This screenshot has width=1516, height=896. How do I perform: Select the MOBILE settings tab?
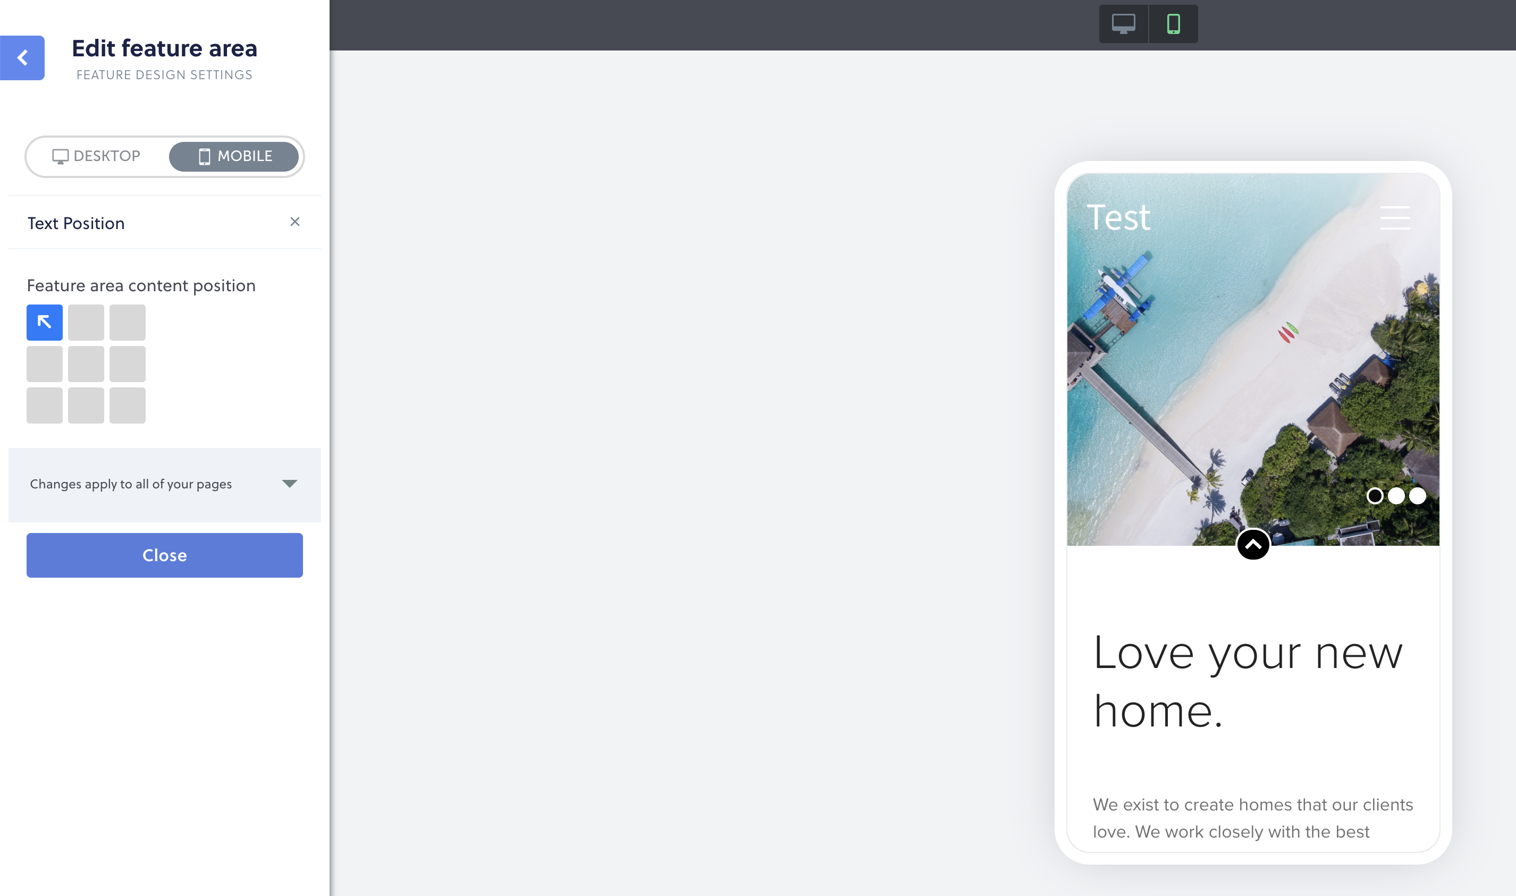(x=234, y=156)
